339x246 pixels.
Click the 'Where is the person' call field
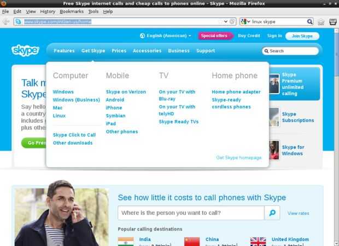click(191, 213)
